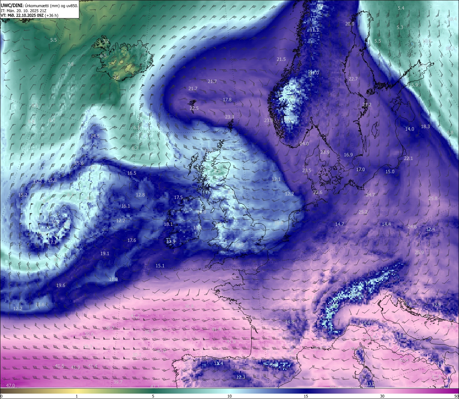
Task: Click the map value 16.1
Action: pos(126,206)
